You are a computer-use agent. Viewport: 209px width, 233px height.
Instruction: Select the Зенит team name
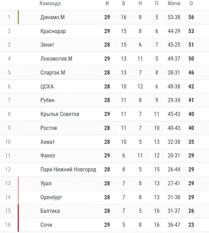[x=47, y=45]
